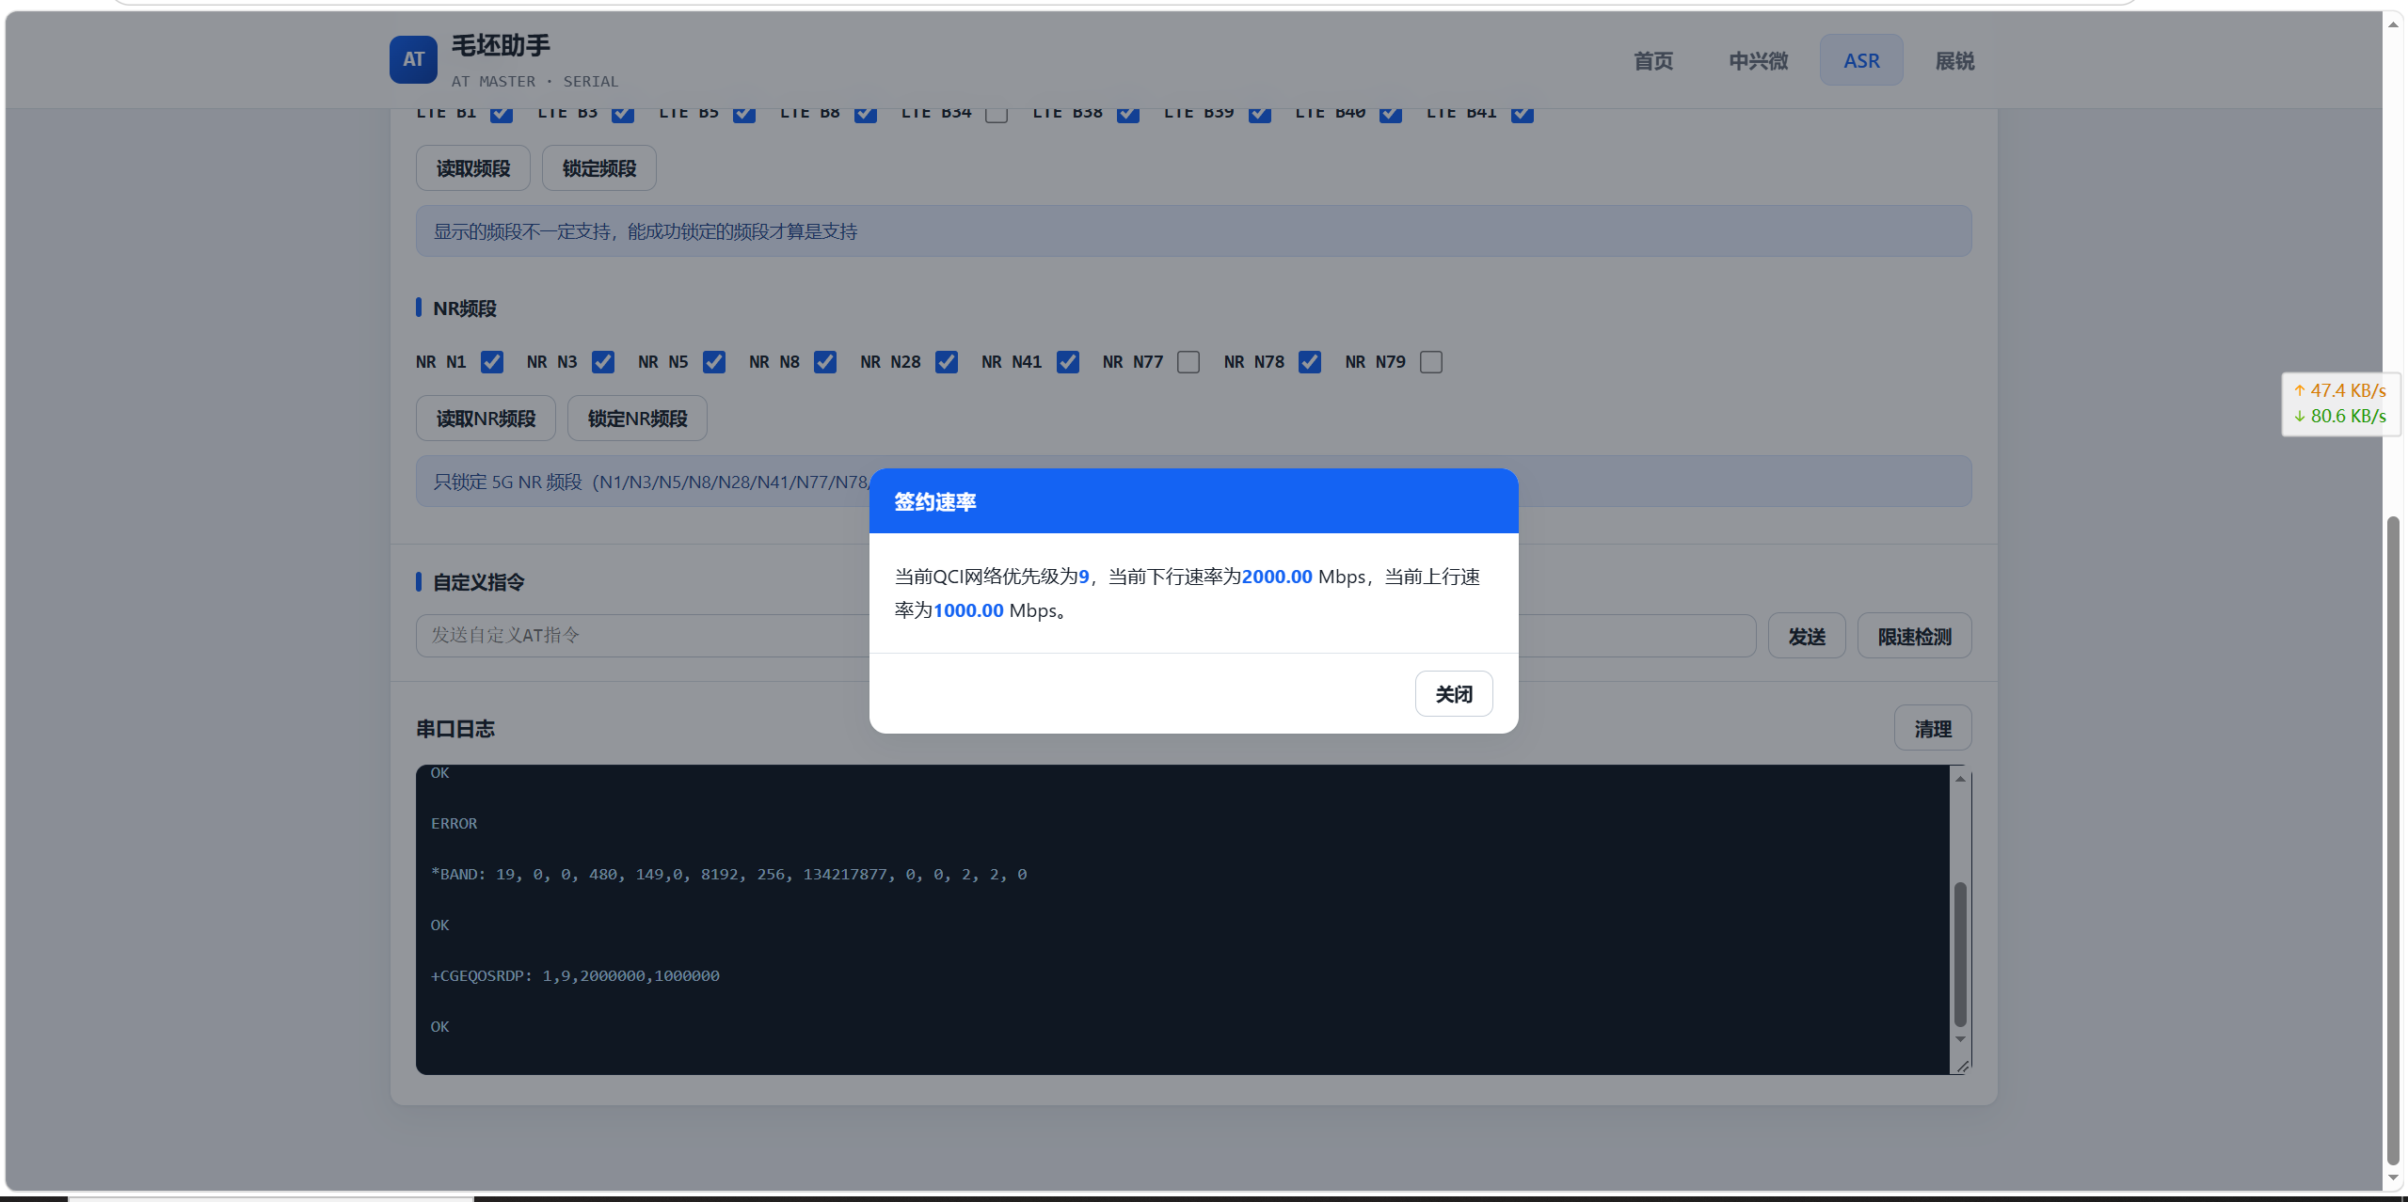Viewport: 2408px width, 1202px height.
Task: Click the *BAND log line
Action: [728, 875]
